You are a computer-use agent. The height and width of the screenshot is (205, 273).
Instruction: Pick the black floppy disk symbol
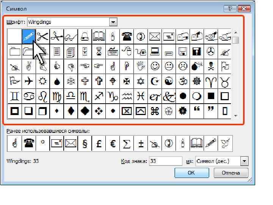click(197, 51)
